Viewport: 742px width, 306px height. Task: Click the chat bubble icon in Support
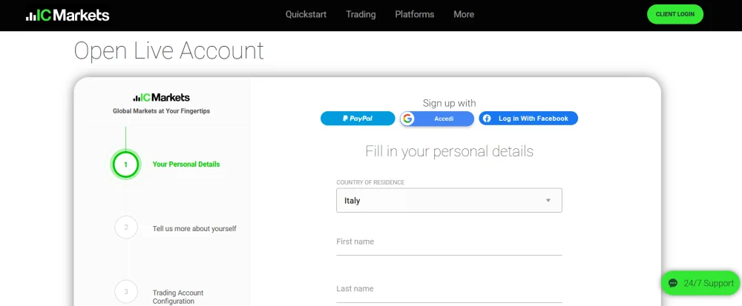click(x=673, y=283)
